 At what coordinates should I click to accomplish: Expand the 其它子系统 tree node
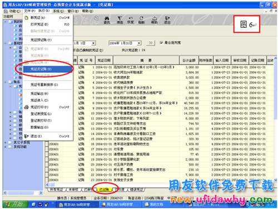[6, 142]
